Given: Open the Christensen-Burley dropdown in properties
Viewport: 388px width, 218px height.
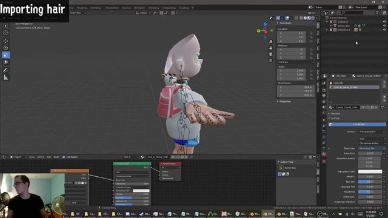Looking at the screenshot, I should [x=372, y=144].
